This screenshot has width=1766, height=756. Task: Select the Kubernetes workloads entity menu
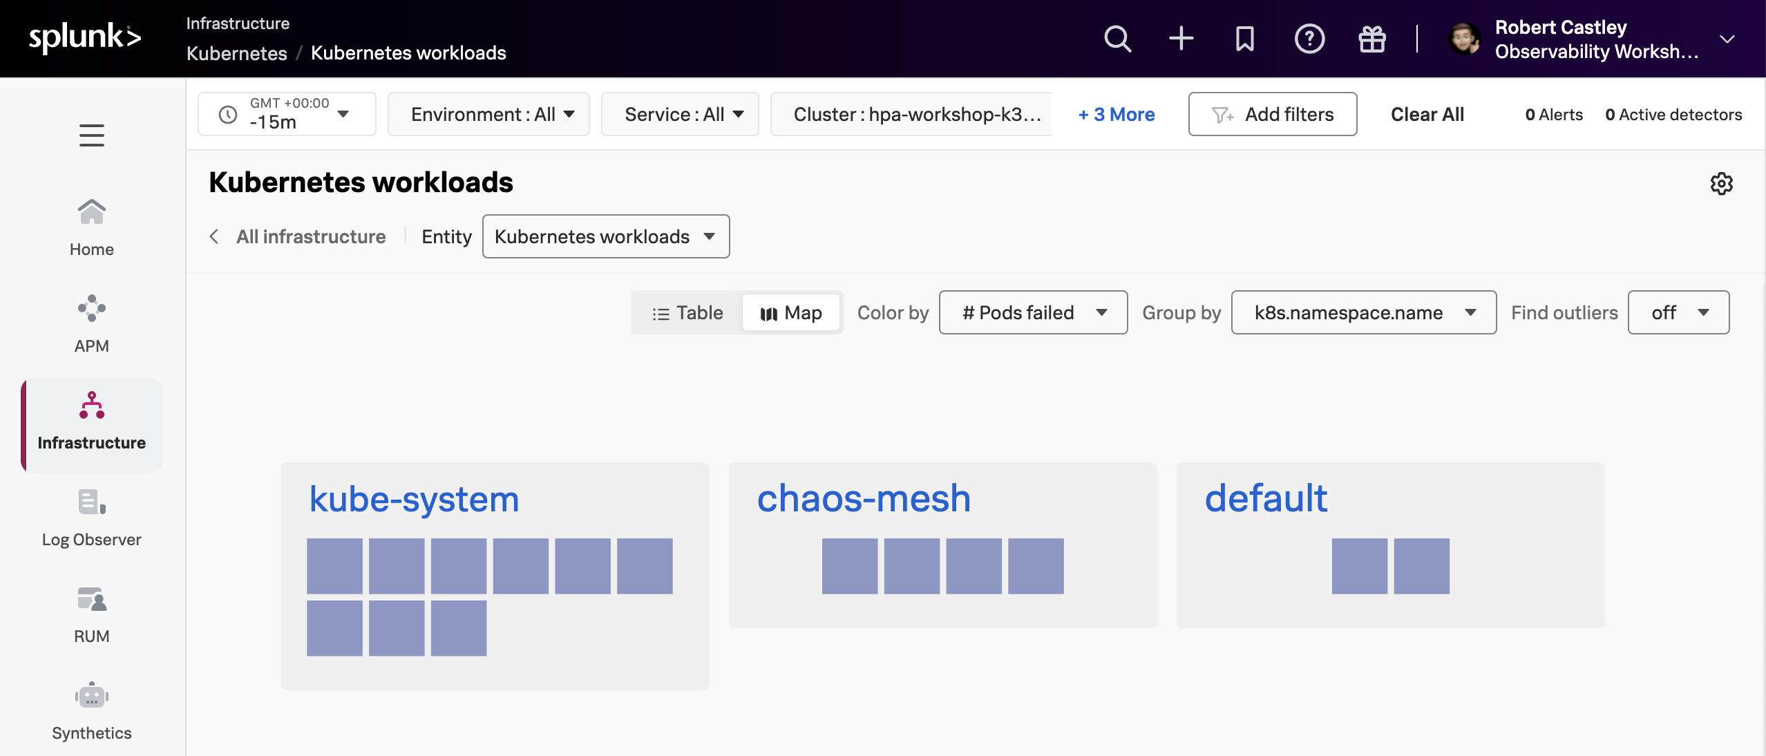pyautogui.click(x=606, y=236)
